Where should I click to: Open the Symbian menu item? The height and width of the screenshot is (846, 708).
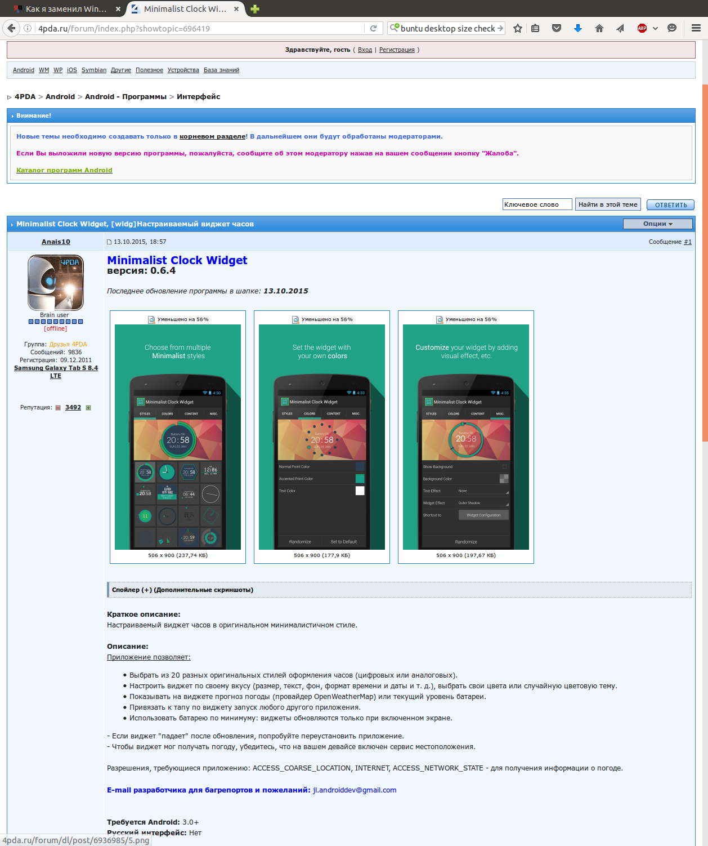coord(94,70)
